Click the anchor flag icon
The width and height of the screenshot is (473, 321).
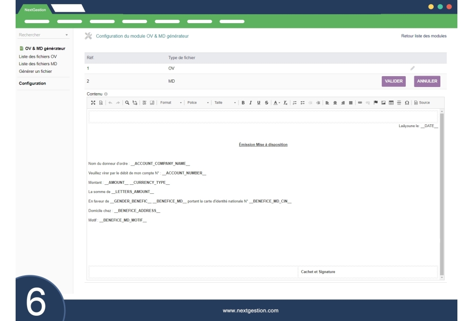click(x=376, y=103)
